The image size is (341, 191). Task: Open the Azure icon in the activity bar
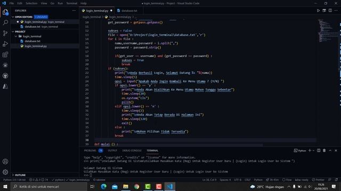[x=5, y=86]
